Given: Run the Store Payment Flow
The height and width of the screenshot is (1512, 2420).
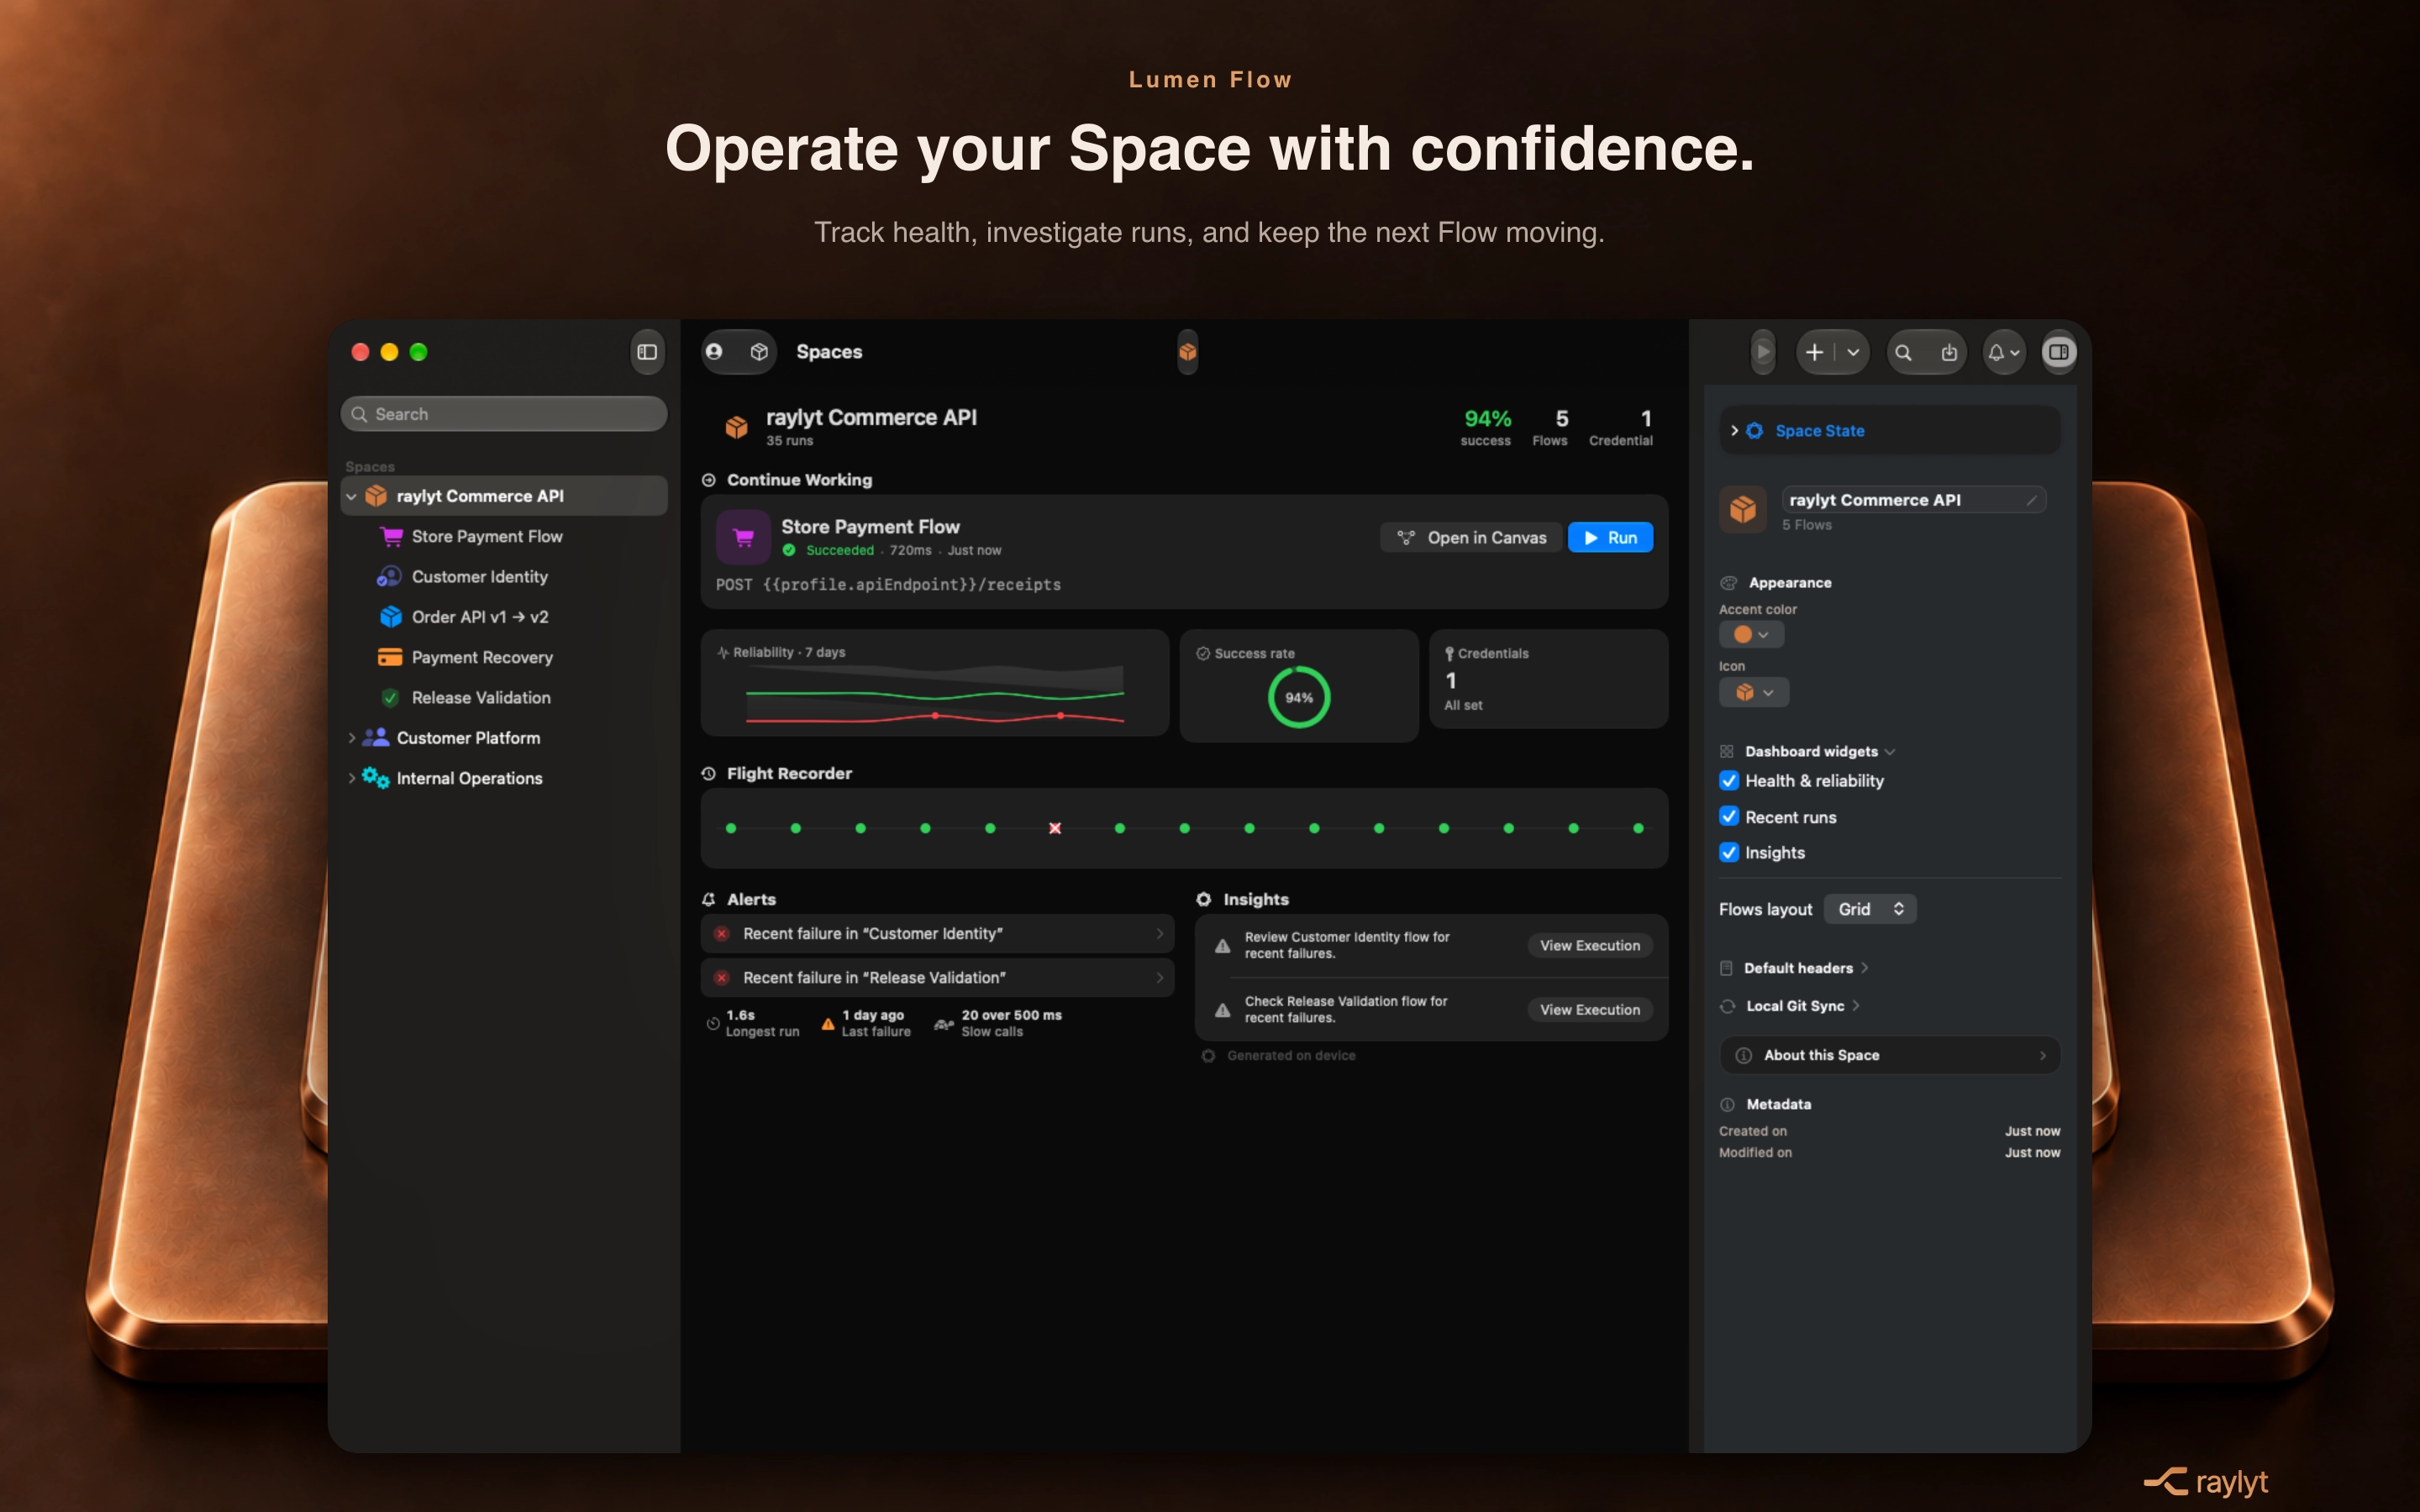Looking at the screenshot, I should tap(1610, 538).
